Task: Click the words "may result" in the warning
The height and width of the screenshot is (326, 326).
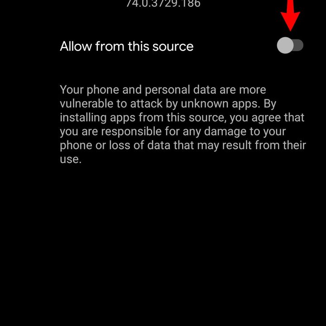Action: click(224, 145)
